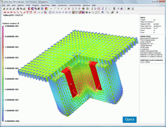Click the calculator icon in toolbar
166x127 pixels.
[x=114, y=9]
